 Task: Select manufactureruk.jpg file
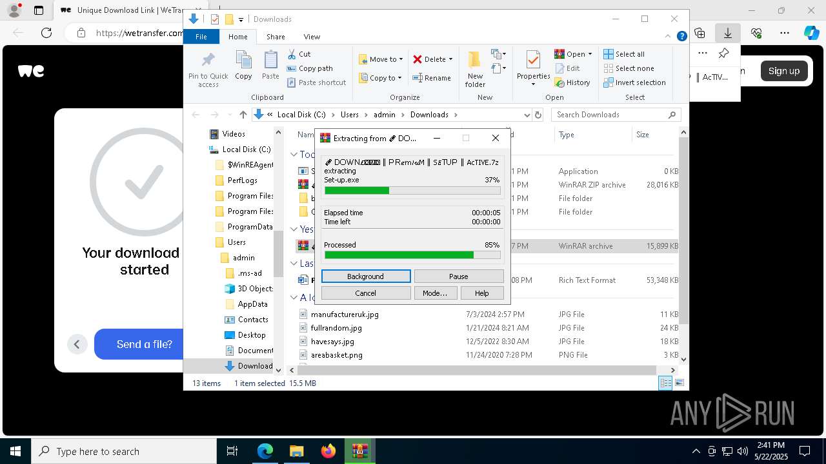click(x=345, y=314)
